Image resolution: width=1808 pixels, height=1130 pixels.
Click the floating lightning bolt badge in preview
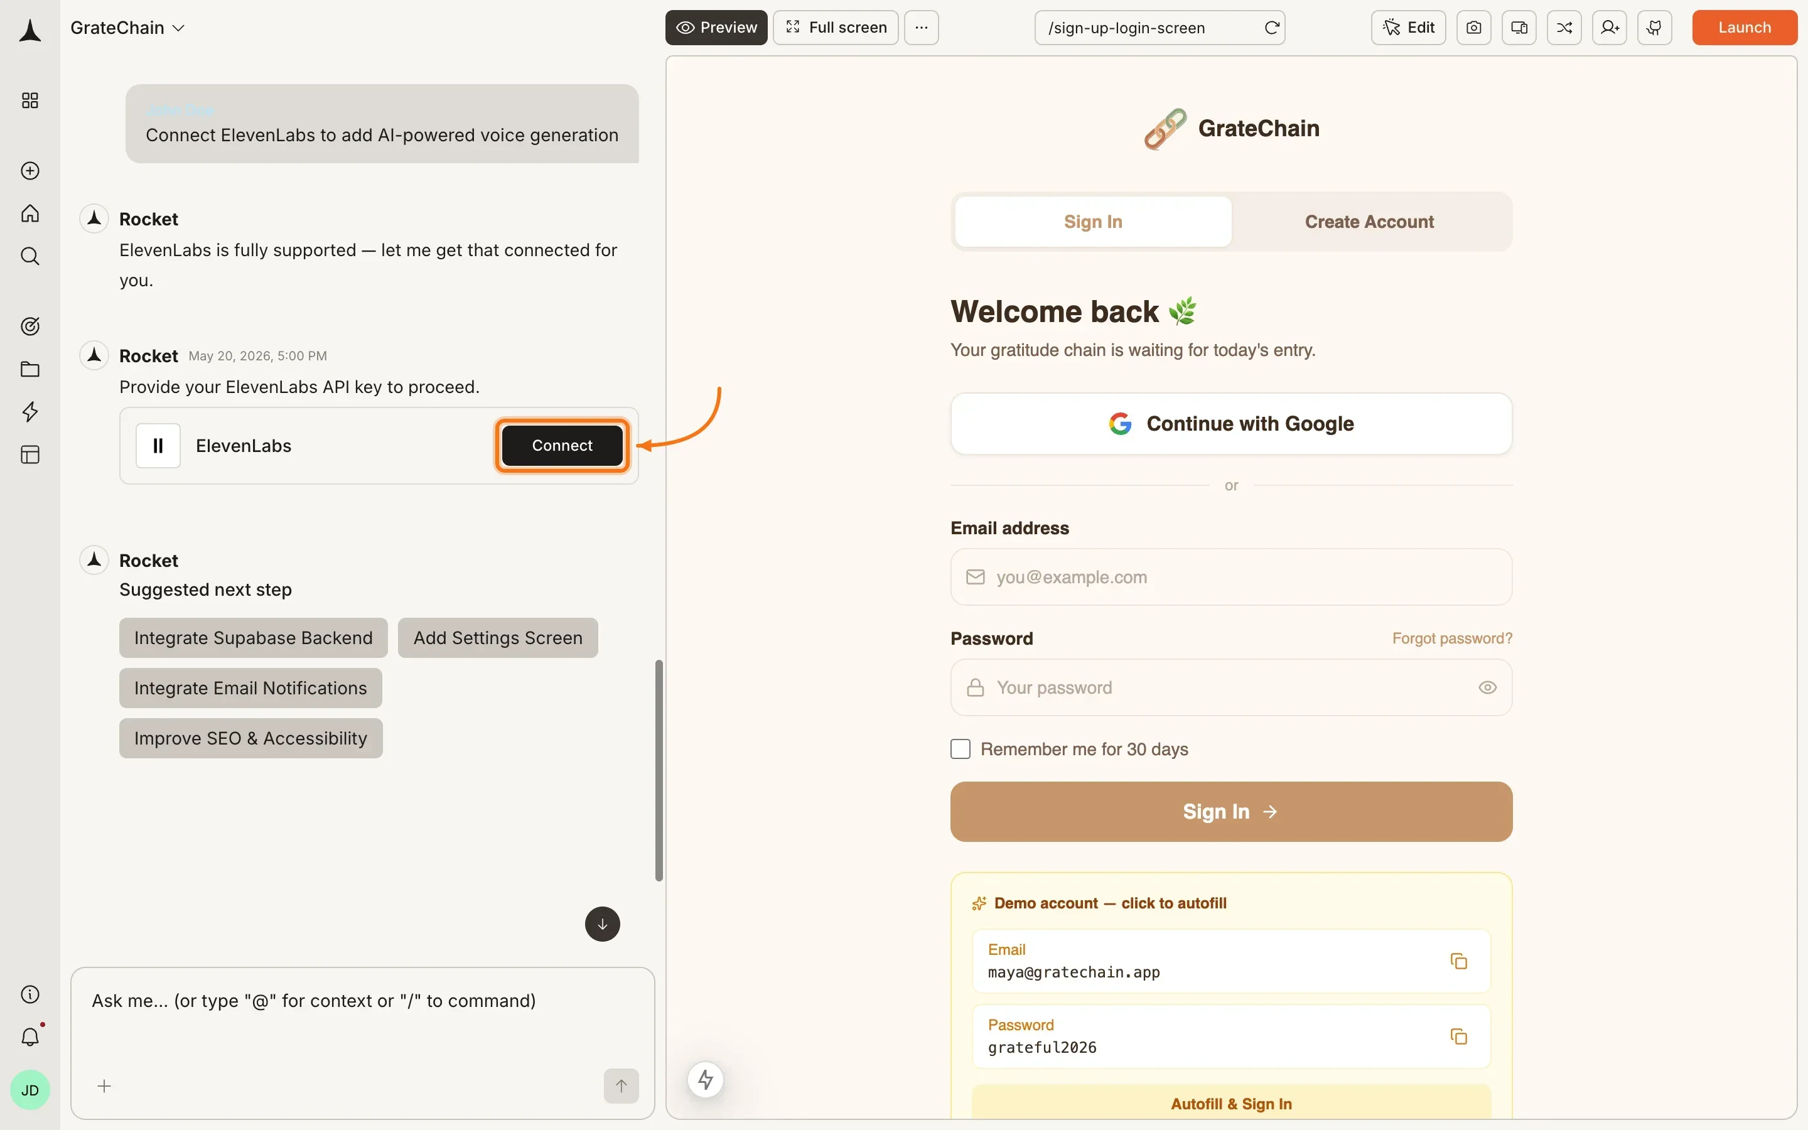[705, 1079]
